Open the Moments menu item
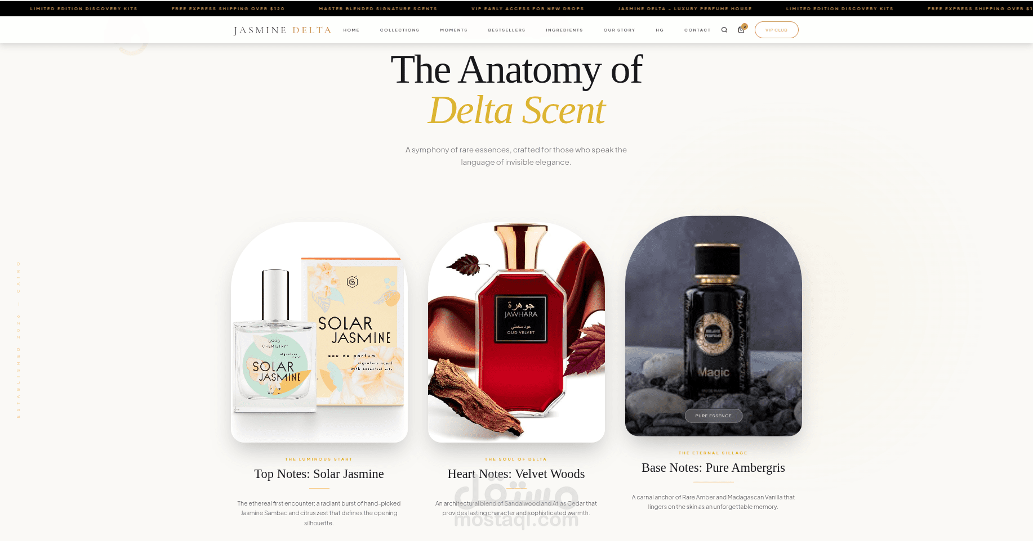 point(453,30)
